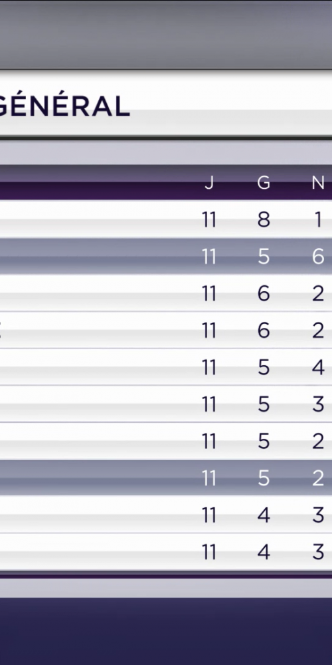Viewport: 332px width, 665px height.
Task: Click the G value 5 in the row 11 5 4
Action: click(264, 367)
